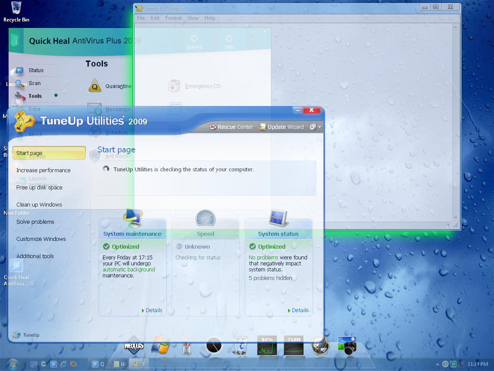Click the System maintenance monitor icon
Image resolution: width=494 pixels, height=371 pixels.
pos(133,218)
